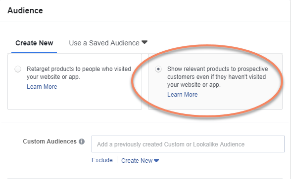The height and width of the screenshot is (179, 291).
Task: Open Learn More under Retarget products
Action: tap(42, 87)
